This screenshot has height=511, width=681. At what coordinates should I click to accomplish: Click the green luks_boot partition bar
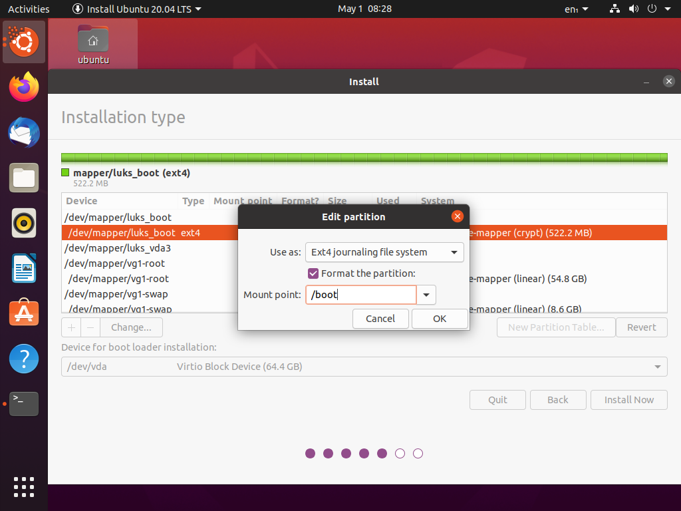364,158
